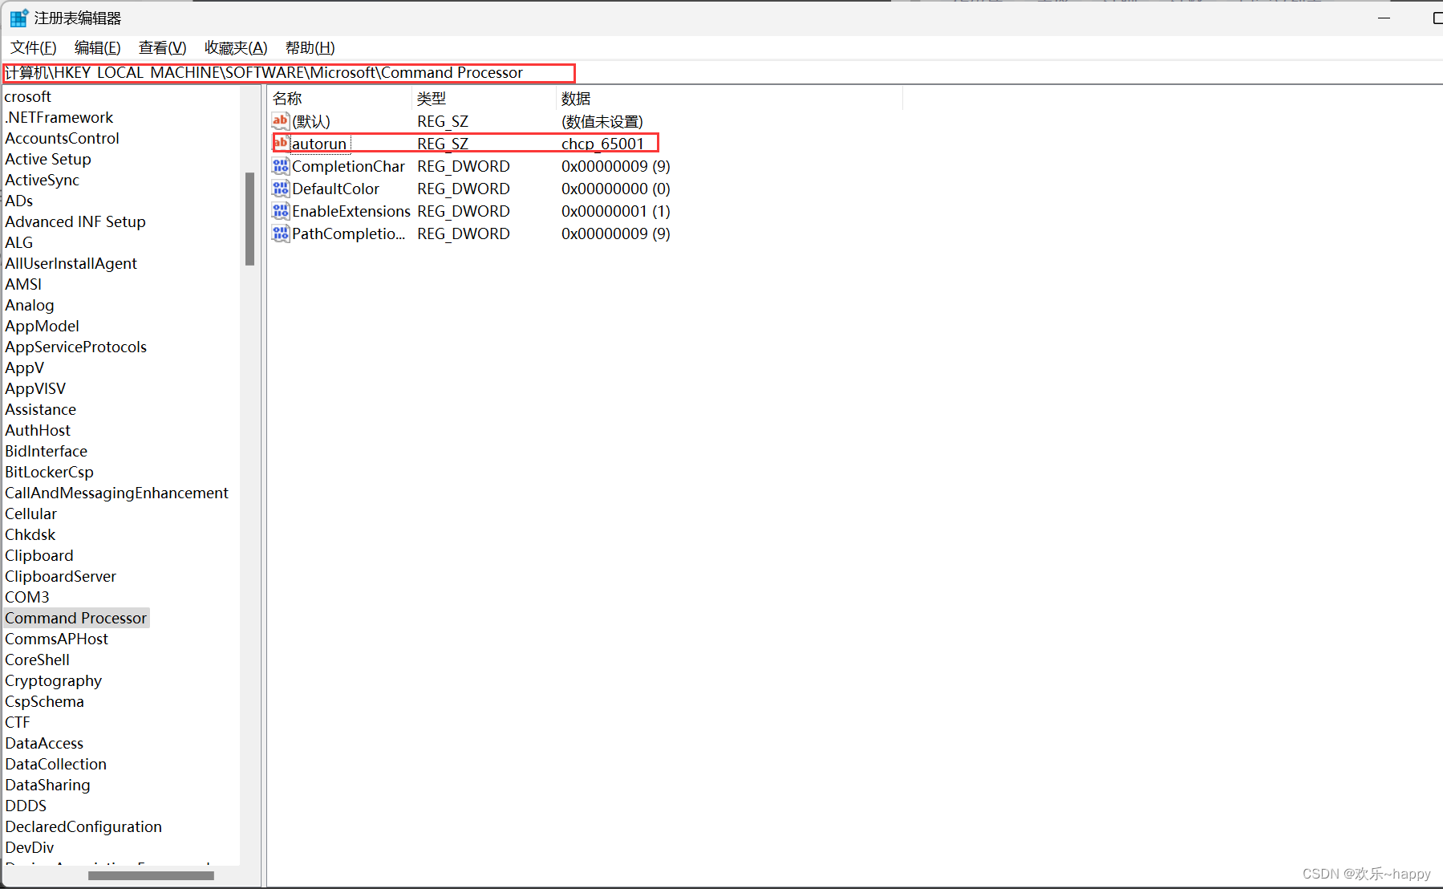The image size is (1443, 889).
Task: Click the DWORD icon beside EnableExtensions
Action: tap(280, 211)
